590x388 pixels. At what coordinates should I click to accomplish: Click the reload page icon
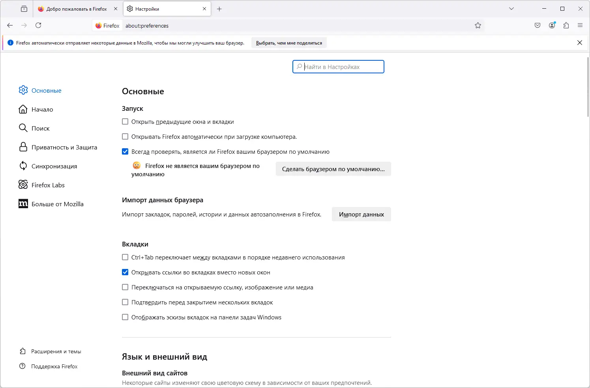click(38, 25)
